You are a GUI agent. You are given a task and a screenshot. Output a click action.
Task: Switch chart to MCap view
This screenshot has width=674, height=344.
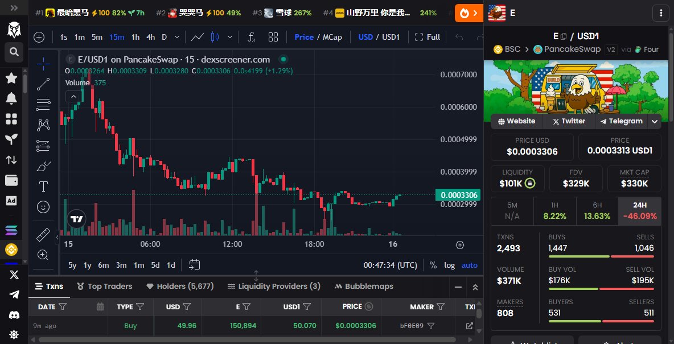332,38
